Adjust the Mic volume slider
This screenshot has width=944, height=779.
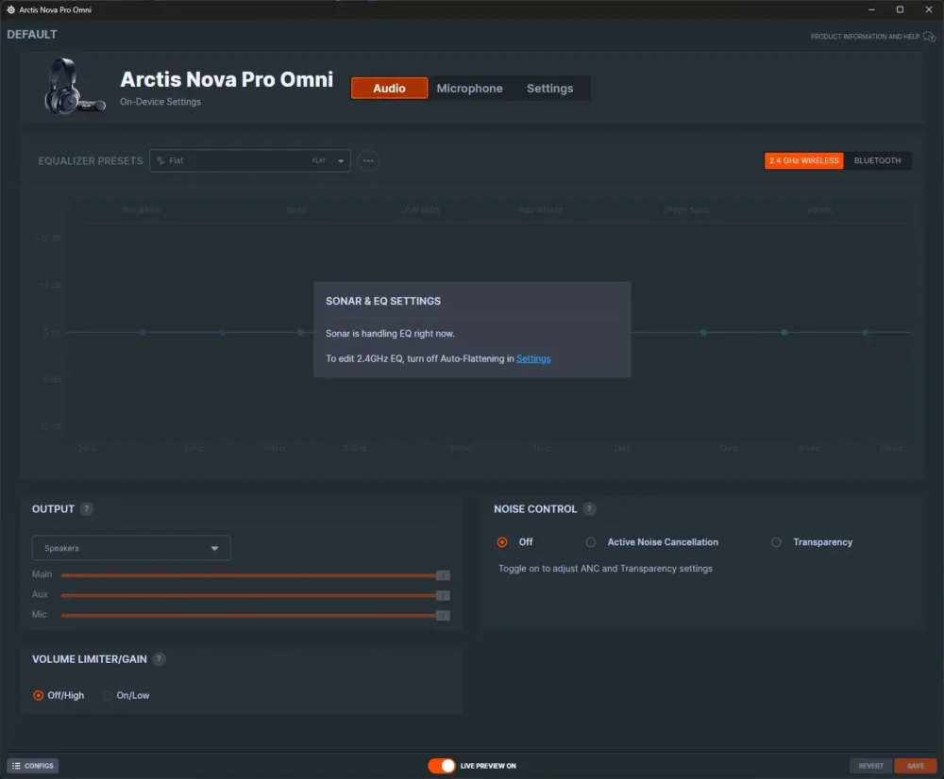(255, 616)
